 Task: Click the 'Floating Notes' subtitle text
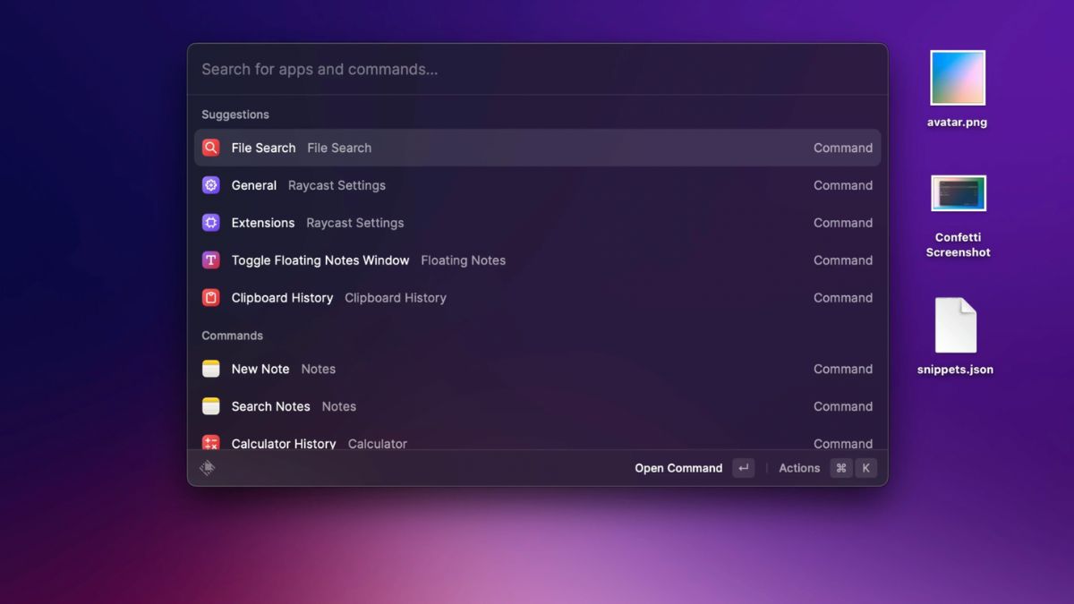pos(463,260)
